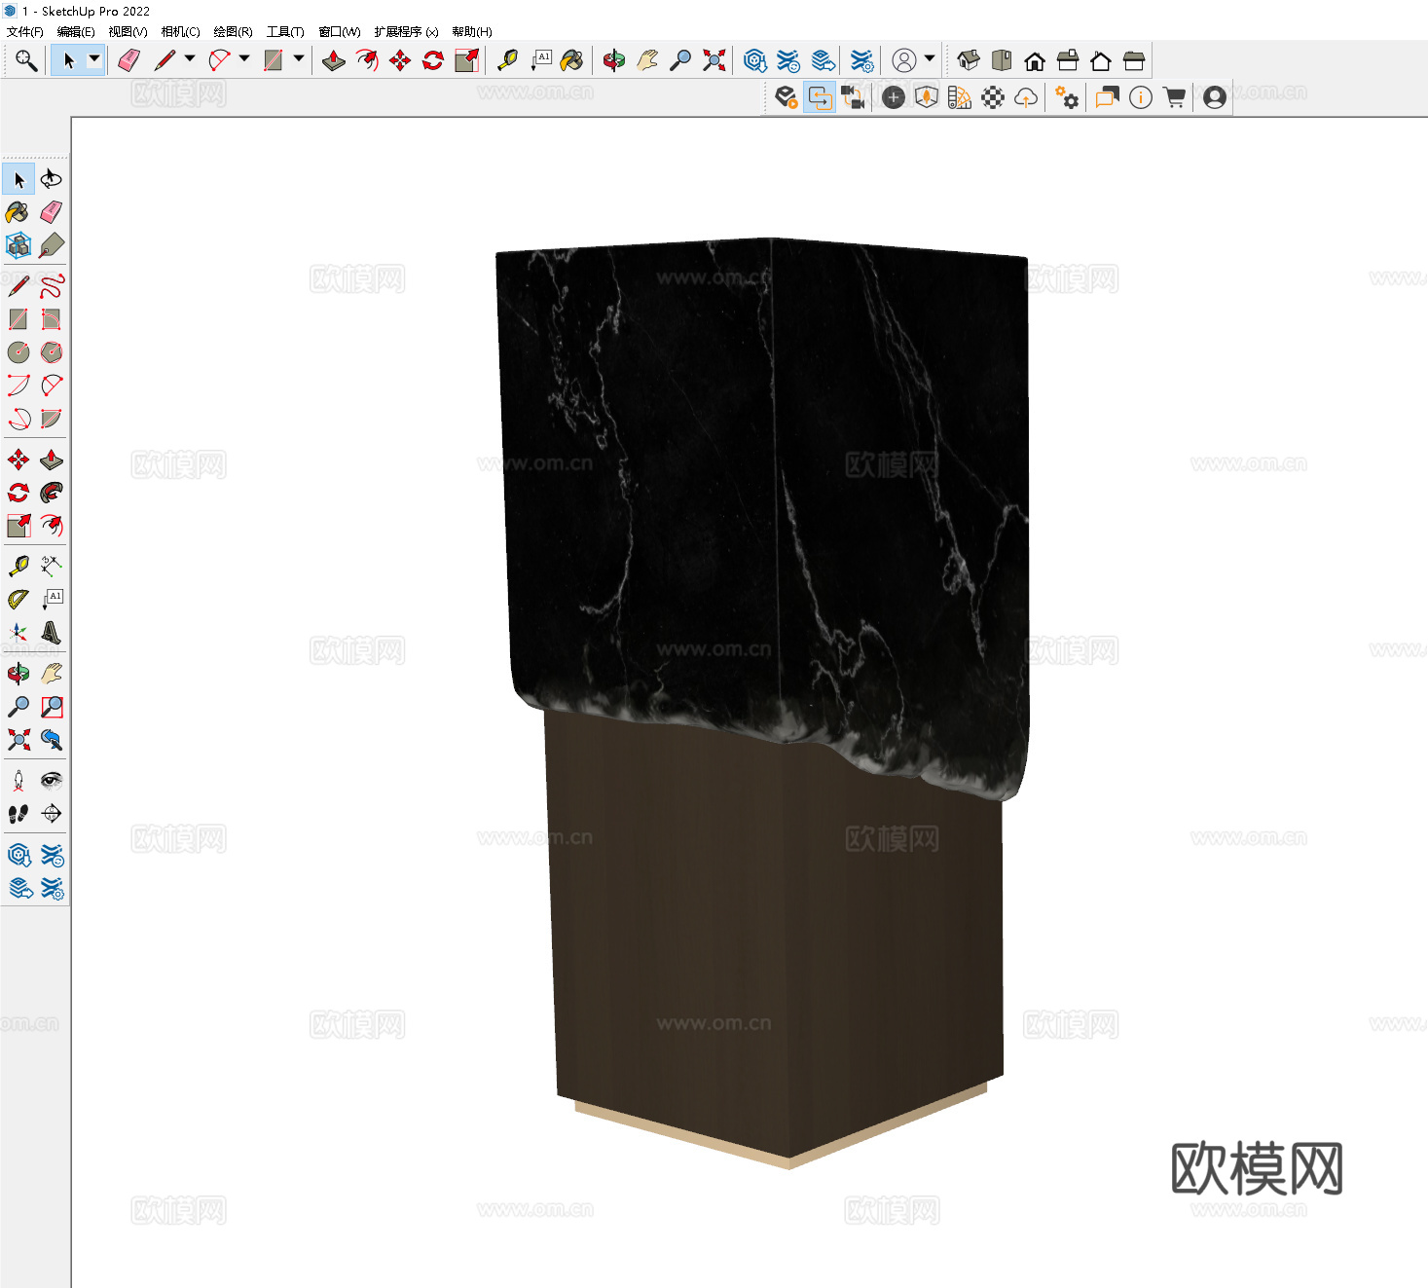Image resolution: width=1428 pixels, height=1288 pixels.
Task: Switch to the Front house view
Action: (x=1035, y=60)
